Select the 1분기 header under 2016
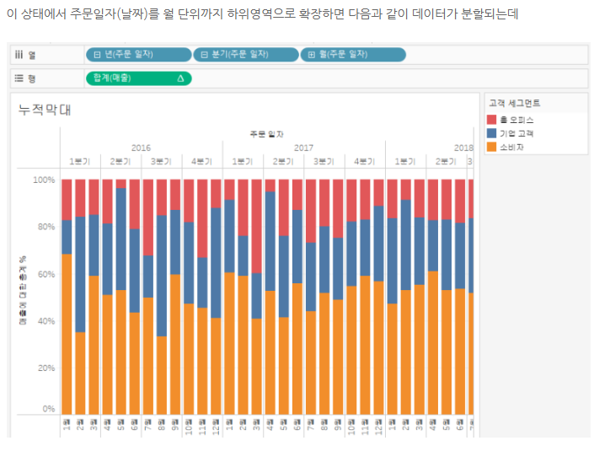This screenshot has width=594, height=462. (79, 162)
